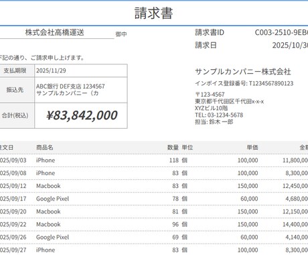Select quantity 83 in the 09/27 row

[175, 250]
